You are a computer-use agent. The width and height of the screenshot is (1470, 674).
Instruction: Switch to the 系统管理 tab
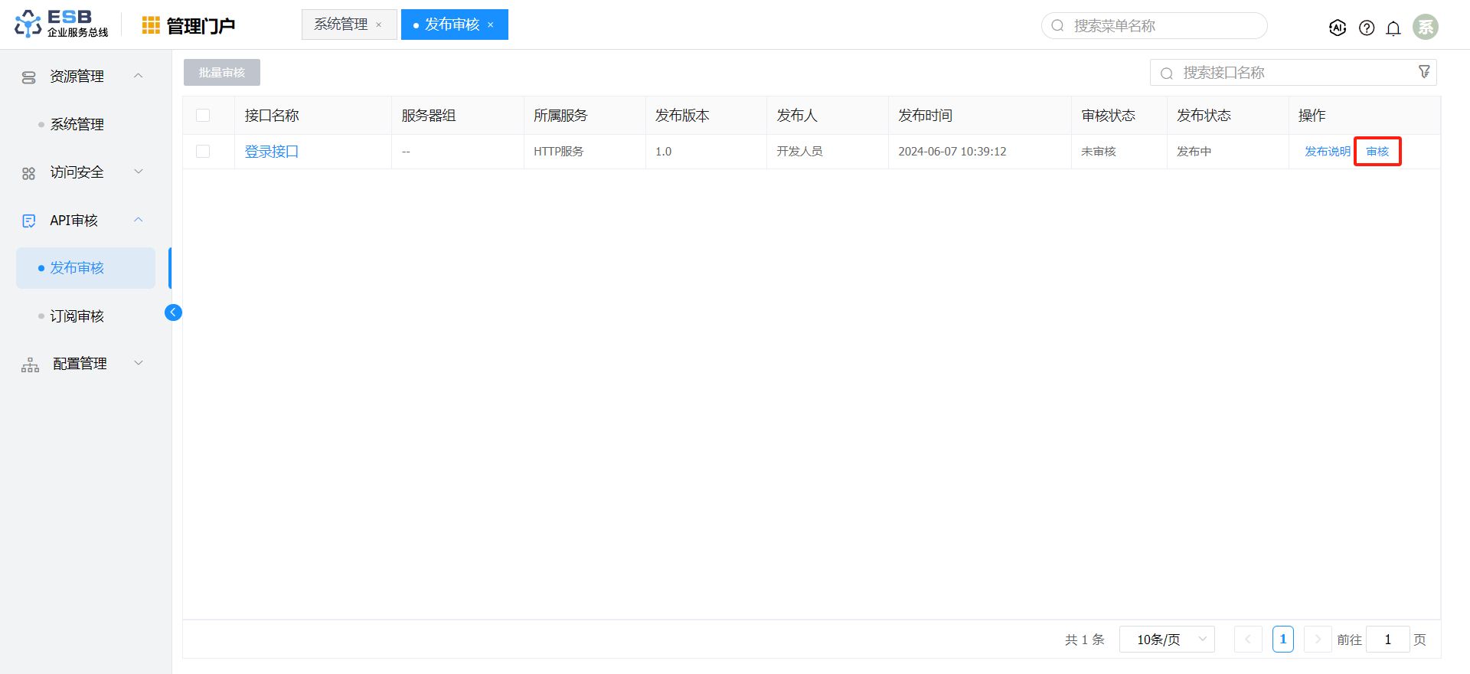341,25
